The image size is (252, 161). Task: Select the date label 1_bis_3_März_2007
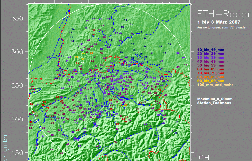[x=219, y=22]
